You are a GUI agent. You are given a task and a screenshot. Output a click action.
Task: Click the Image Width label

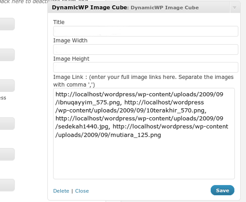(70, 40)
